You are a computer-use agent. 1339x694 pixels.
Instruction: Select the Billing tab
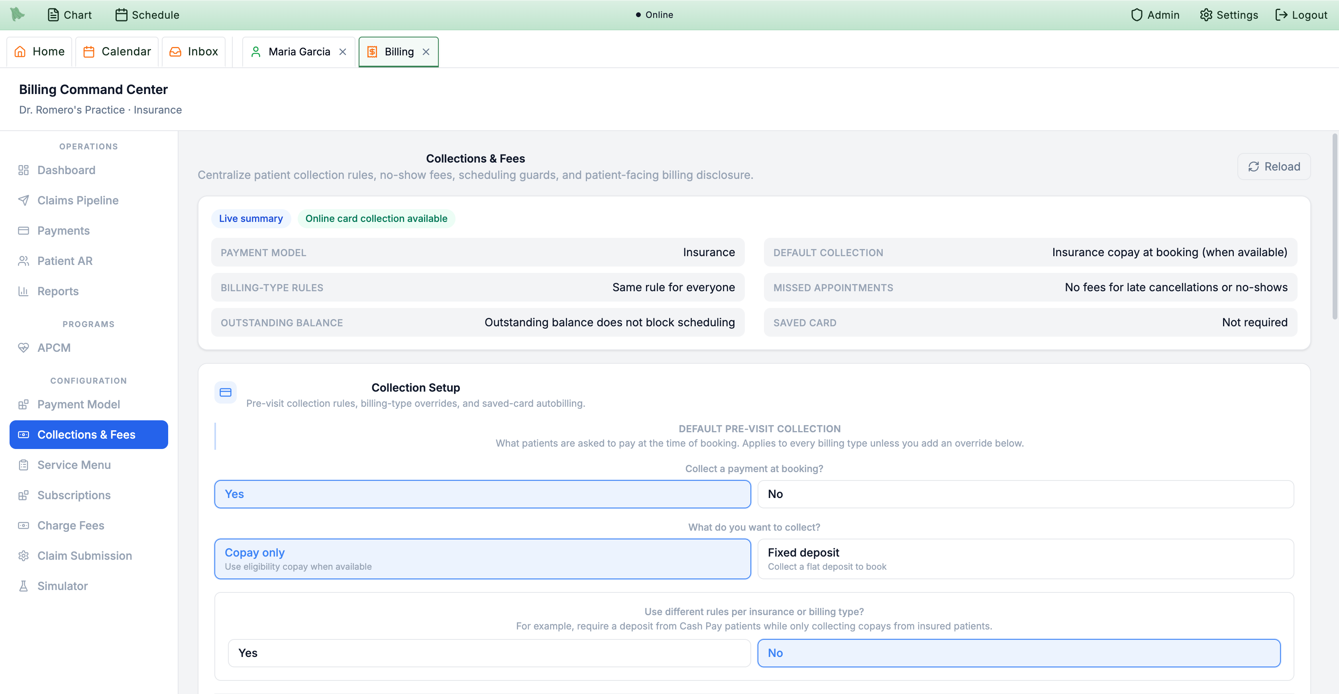[399, 51]
